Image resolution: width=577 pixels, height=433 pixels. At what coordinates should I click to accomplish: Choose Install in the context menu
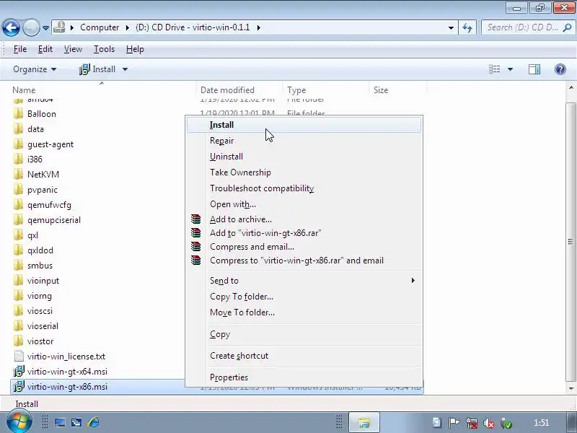(304, 125)
